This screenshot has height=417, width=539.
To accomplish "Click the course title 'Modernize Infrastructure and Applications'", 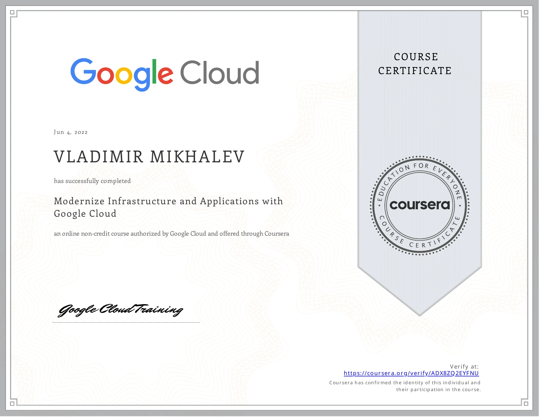I will [169, 201].
